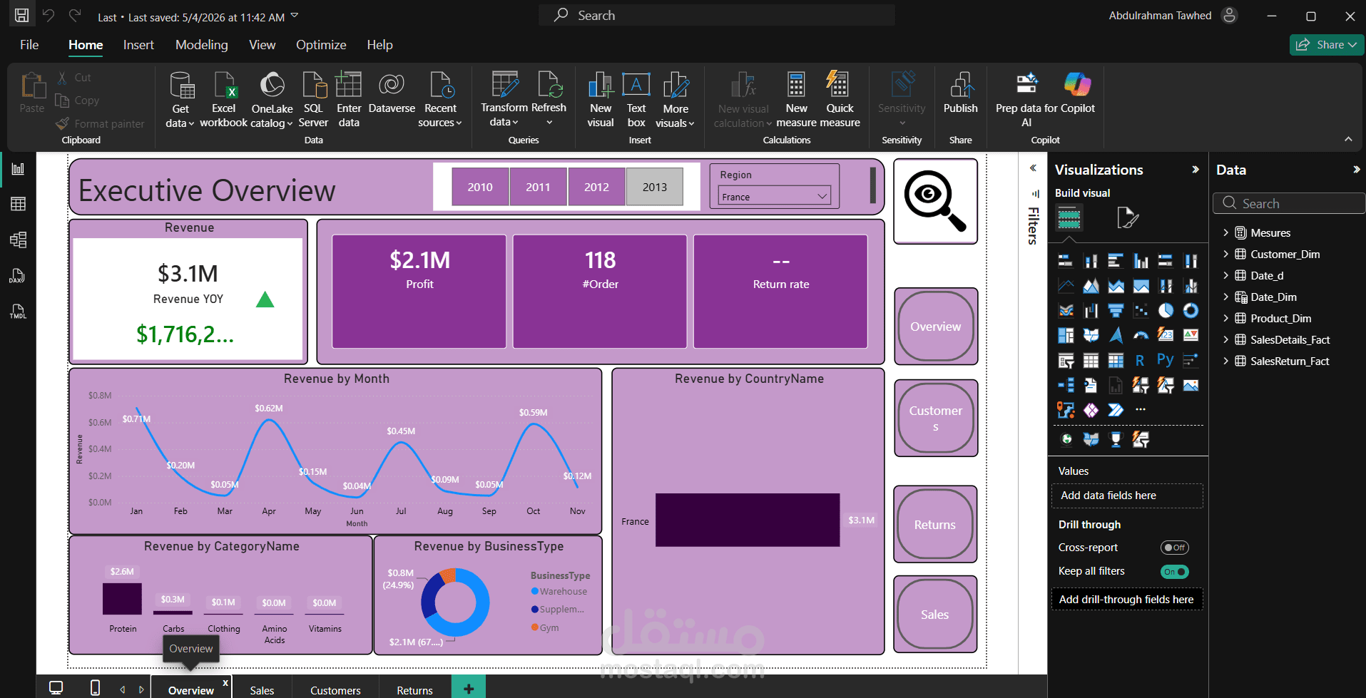Screen dimensions: 1366x698
Task: Open TMDL view in sidebar
Action: (18, 312)
